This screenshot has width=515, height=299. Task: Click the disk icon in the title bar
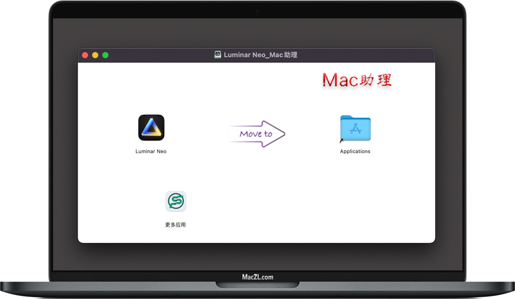pos(218,55)
